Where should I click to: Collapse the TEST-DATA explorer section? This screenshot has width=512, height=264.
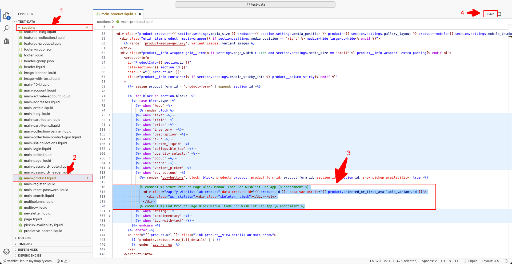[15, 22]
